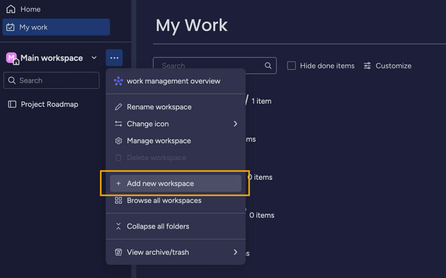The image size is (446, 278).
Task: Choose Collapse all folders from menu
Action: coord(158,227)
